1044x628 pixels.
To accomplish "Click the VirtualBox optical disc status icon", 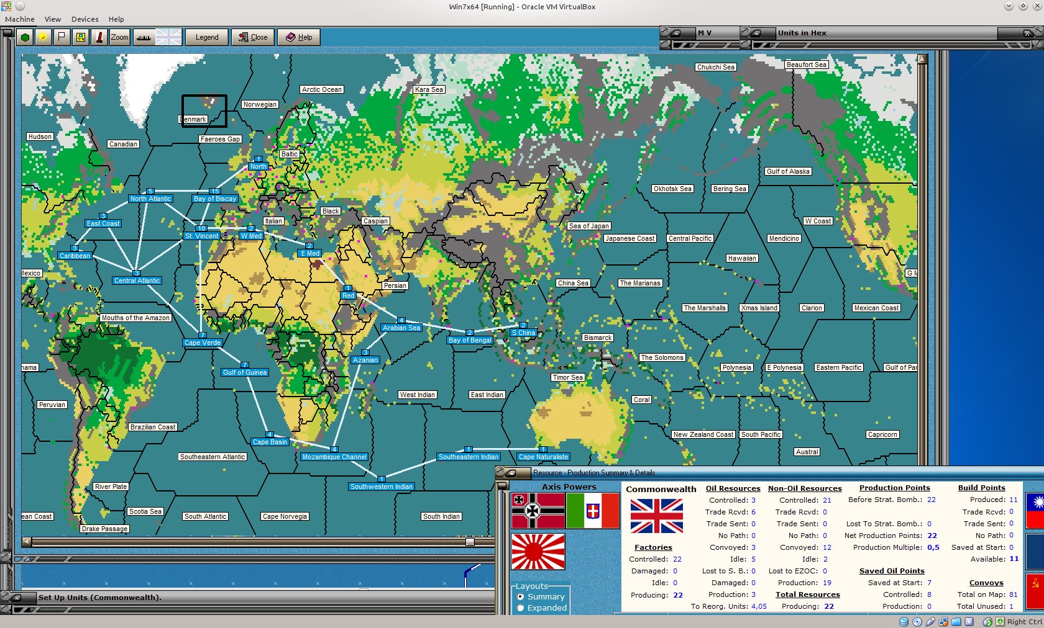I will coord(917,622).
